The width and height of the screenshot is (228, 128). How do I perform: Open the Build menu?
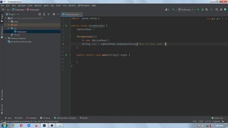coord(46,6)
